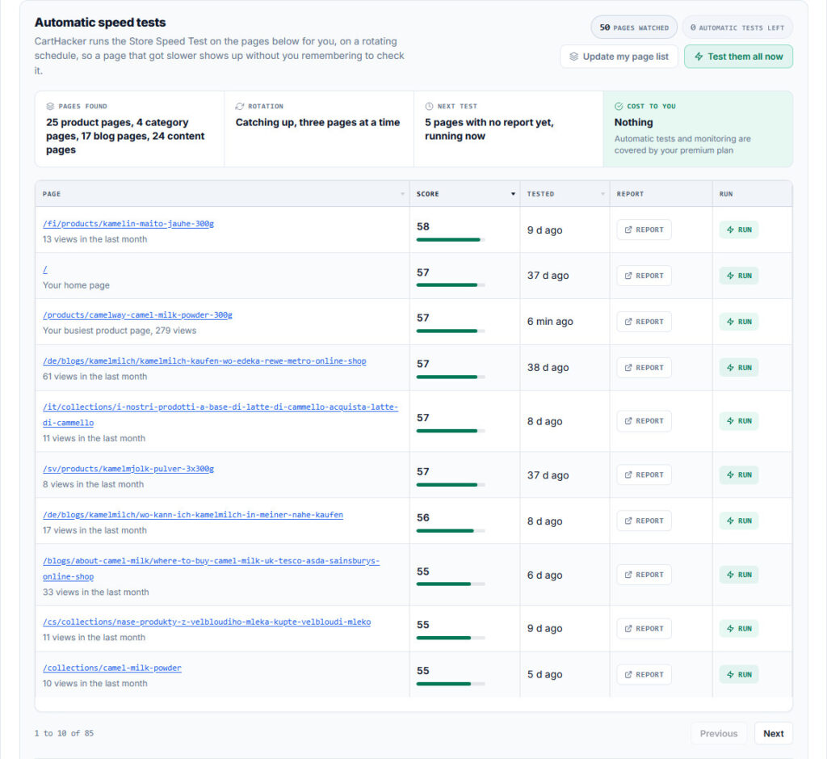Click score bar for /collections/camel-milk-powder
Image resolution: width=827 pixels, height=759 pixels.
click(451, 684)
